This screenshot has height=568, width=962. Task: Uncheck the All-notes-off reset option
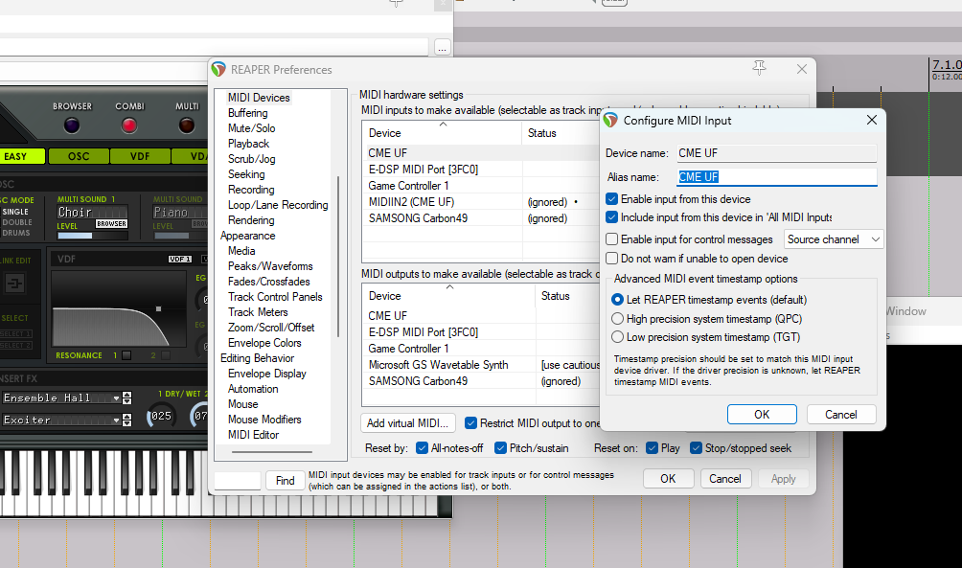(422, 447)
